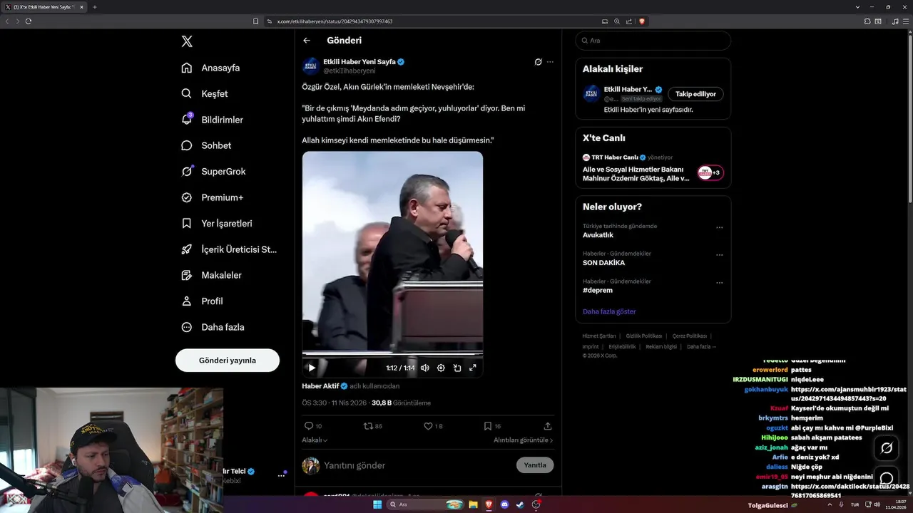Open browser tab list dropdown
This screenshot has height=513, width=913.
coord(857,7)
